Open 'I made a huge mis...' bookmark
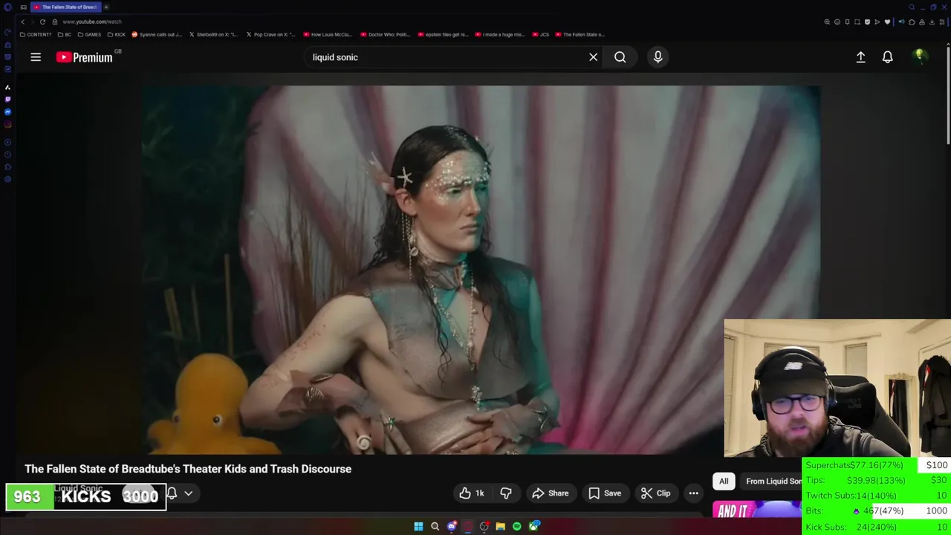The height and width of the screenshot is (535, 951). (499, 34)
